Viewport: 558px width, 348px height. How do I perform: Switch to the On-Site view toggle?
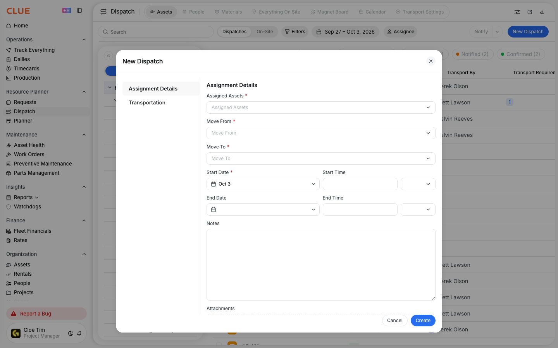click(x=265, y=32)
